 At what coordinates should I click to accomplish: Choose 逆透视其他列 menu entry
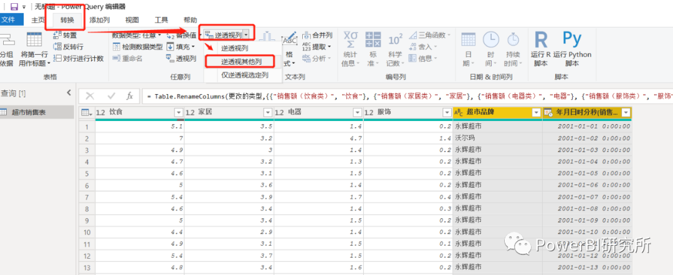point(241,62)
